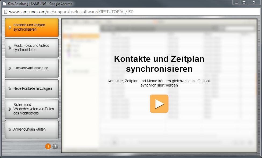Select the Neue Kontakte hinzufügen tutorial

tap(31, 89)
